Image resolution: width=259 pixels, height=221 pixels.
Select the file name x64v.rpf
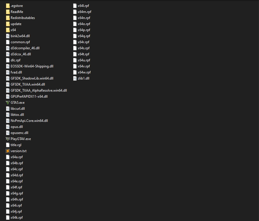click(84, 66)
